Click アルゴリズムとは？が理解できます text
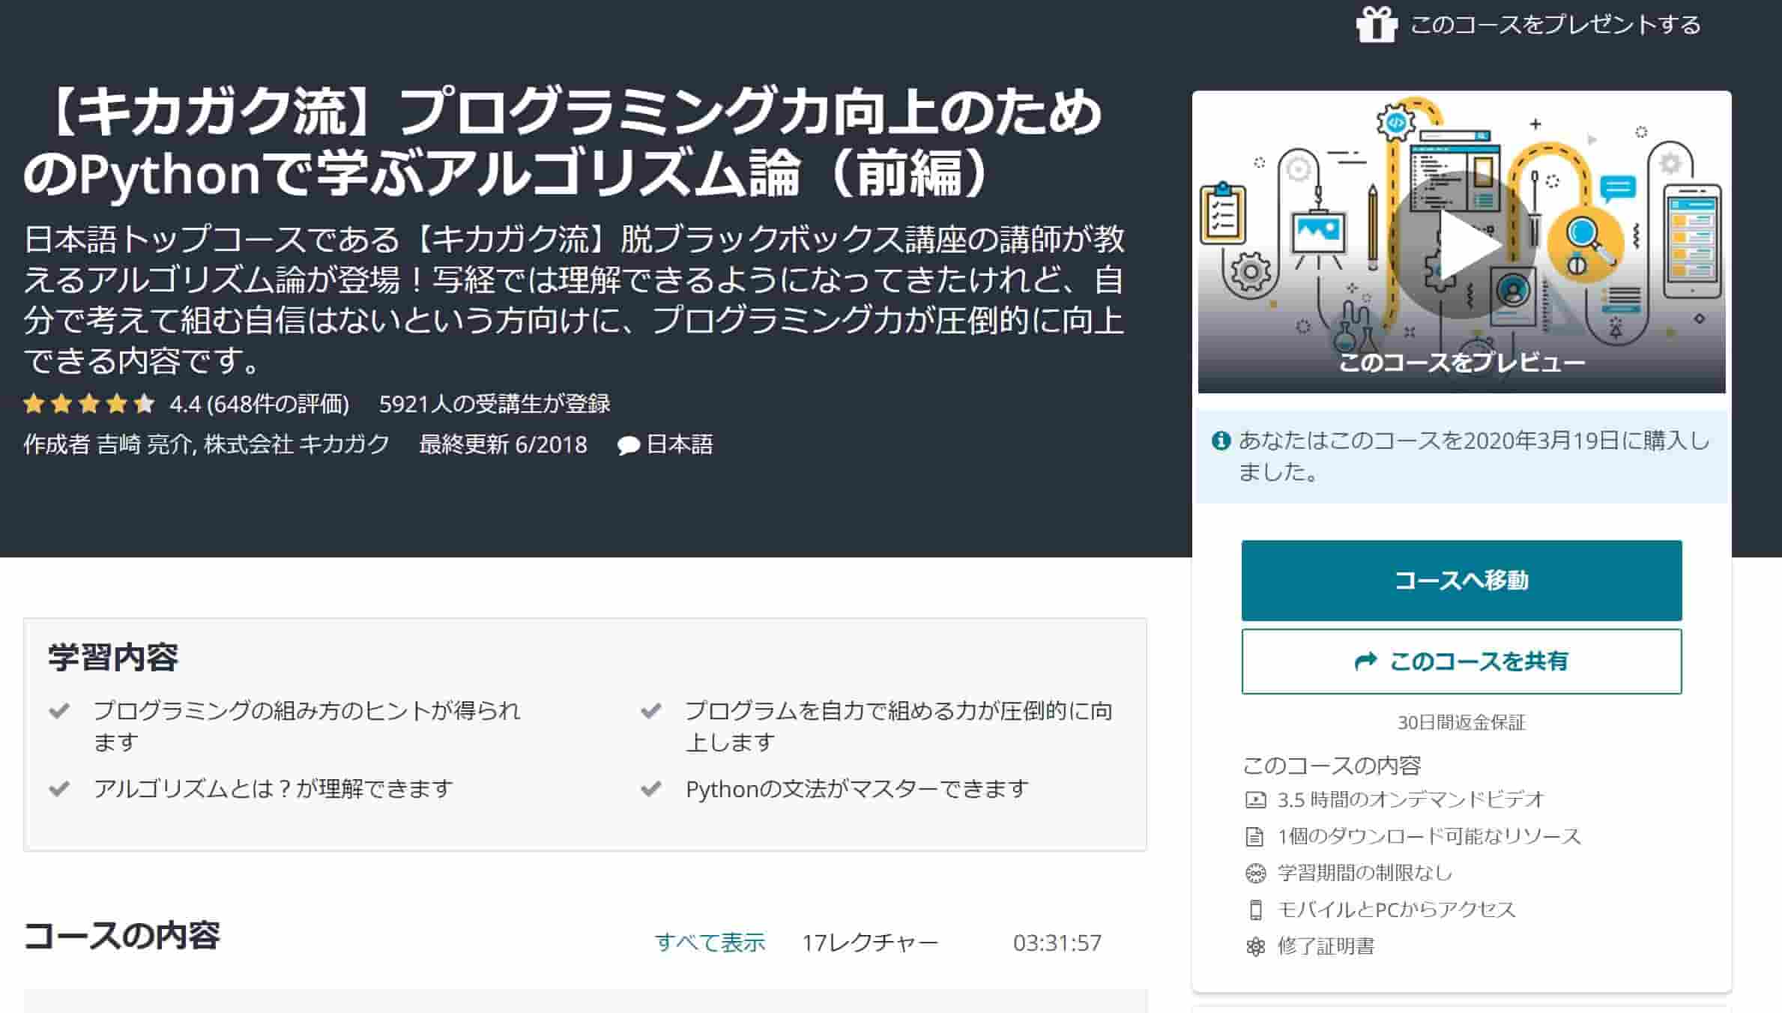This screenshot has width=1782, height=1013. (274, 788)
